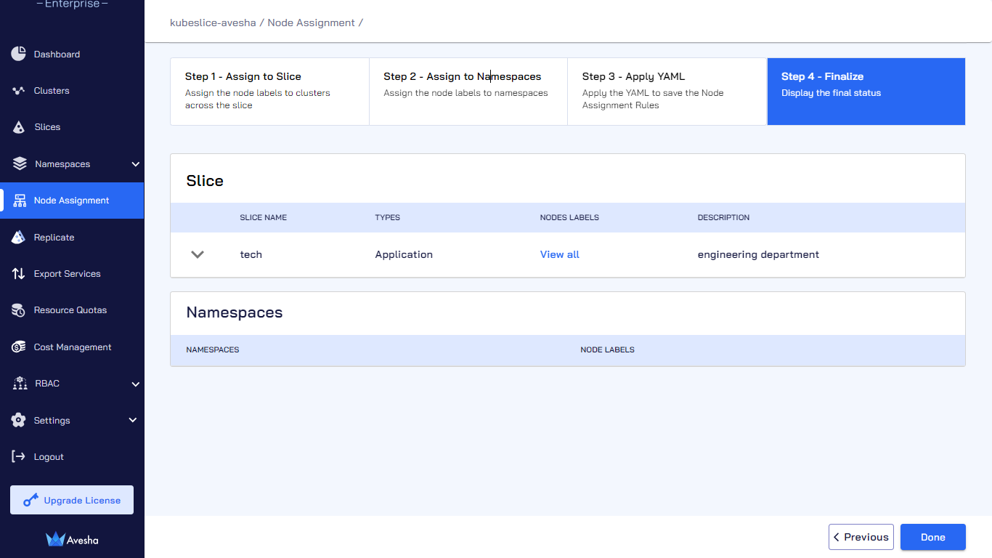Click the Cost Management icon
This screenshot has height=558, width=992.
[x=19, y=347]
